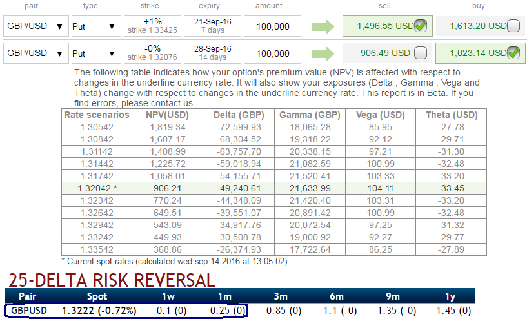This screenshot has width=527, height=319.
Task: Click the 1m tenor column header
Action: coord(224,296)
